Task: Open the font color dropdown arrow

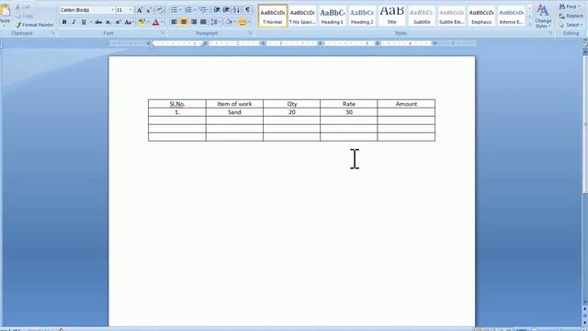Action: [x=162, y=22]
